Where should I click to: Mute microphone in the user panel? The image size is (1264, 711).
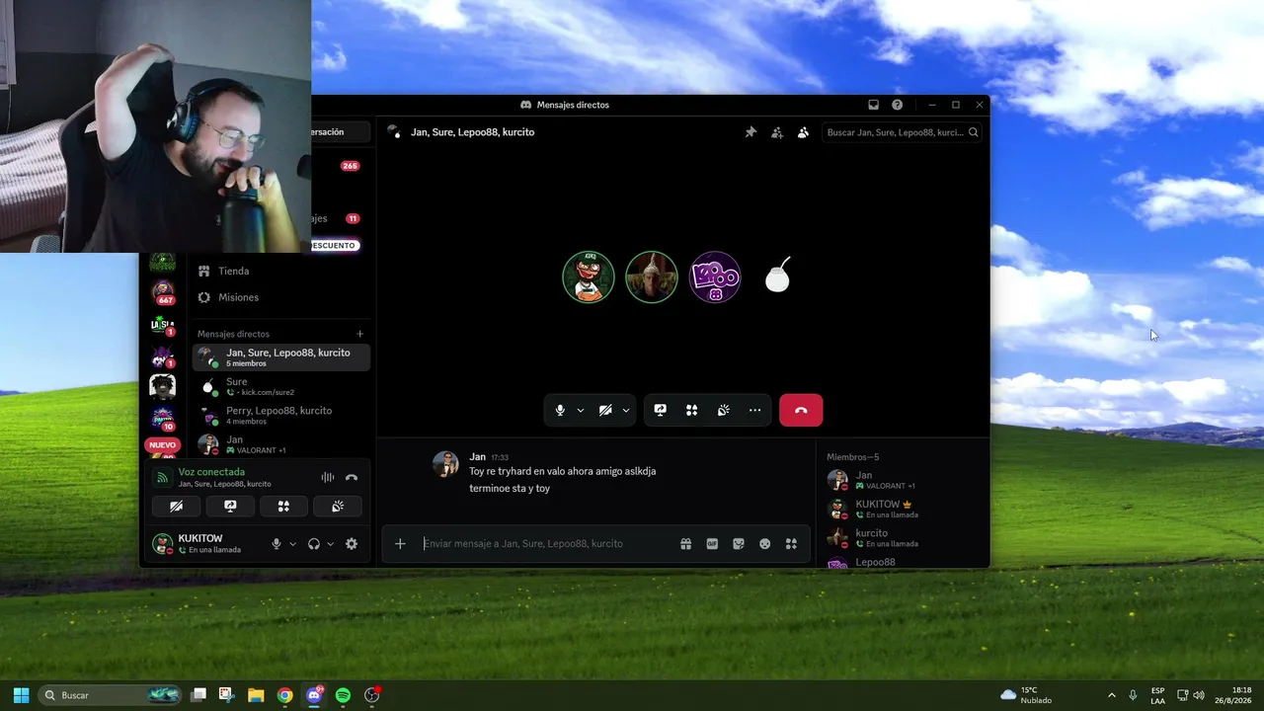coord(276,544)
